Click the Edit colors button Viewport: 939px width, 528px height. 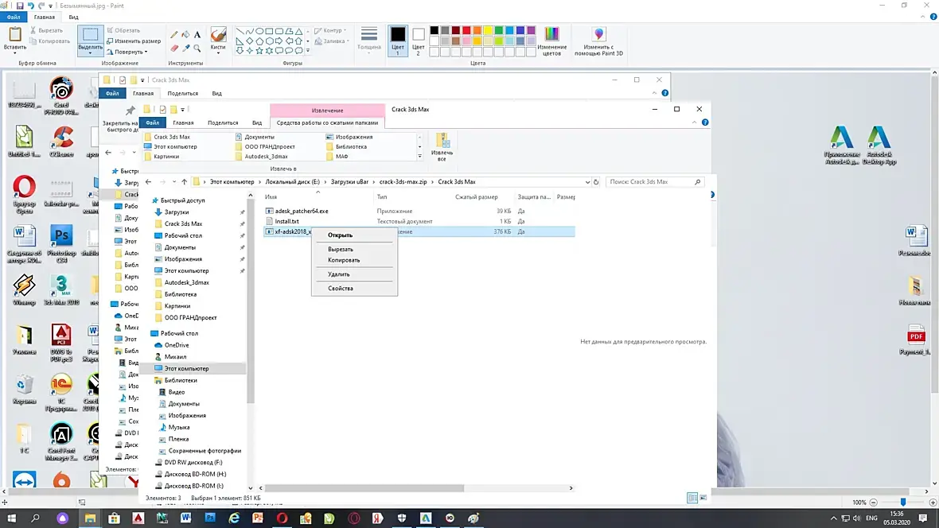pyautogui.click(x=551, y=41)
